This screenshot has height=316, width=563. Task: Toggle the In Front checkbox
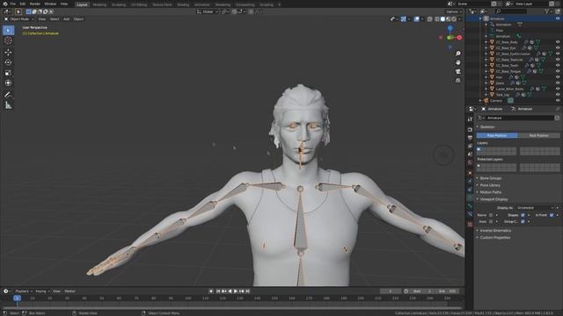point(552,215)
